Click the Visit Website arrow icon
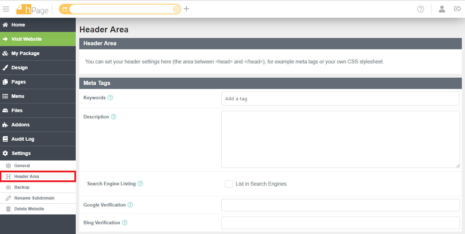 click(5, 39)
